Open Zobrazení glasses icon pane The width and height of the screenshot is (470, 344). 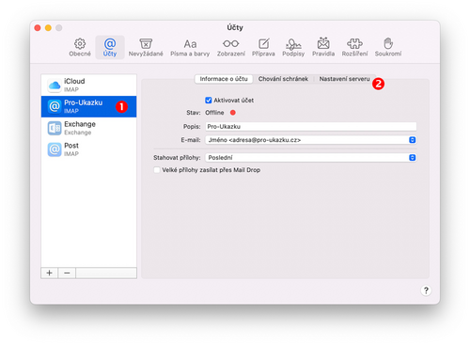pos(231,48)
